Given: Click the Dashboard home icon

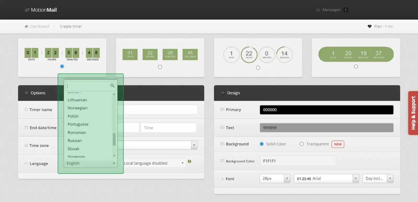Looking at the screenshot, I should (26, 26).
